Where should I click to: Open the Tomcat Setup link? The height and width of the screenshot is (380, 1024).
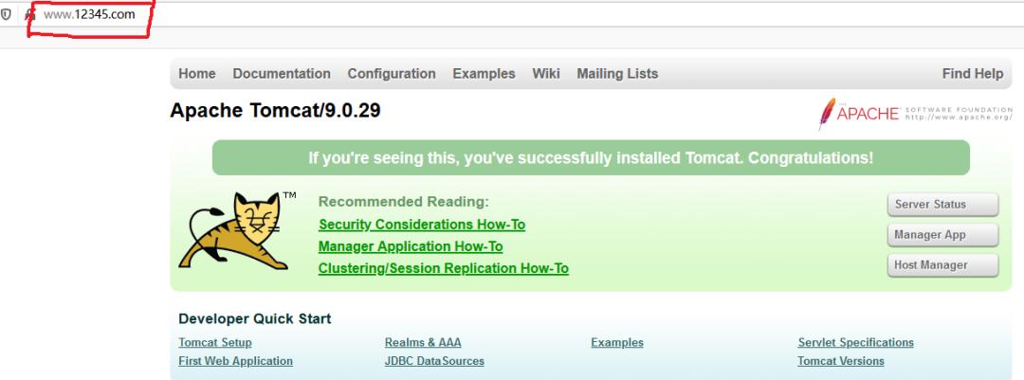215,343
